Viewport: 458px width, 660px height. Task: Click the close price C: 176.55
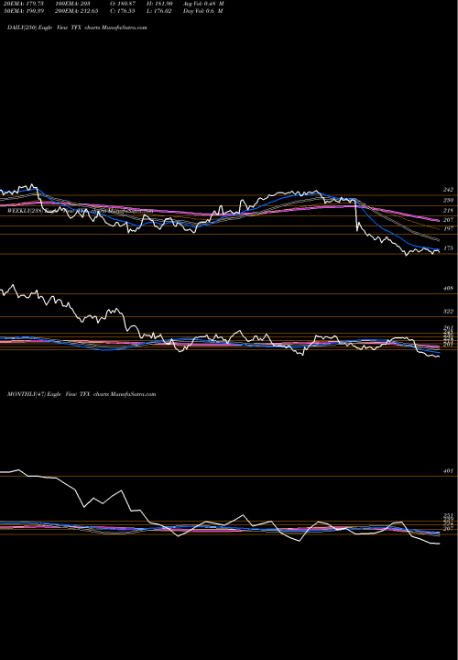point(121,11)
